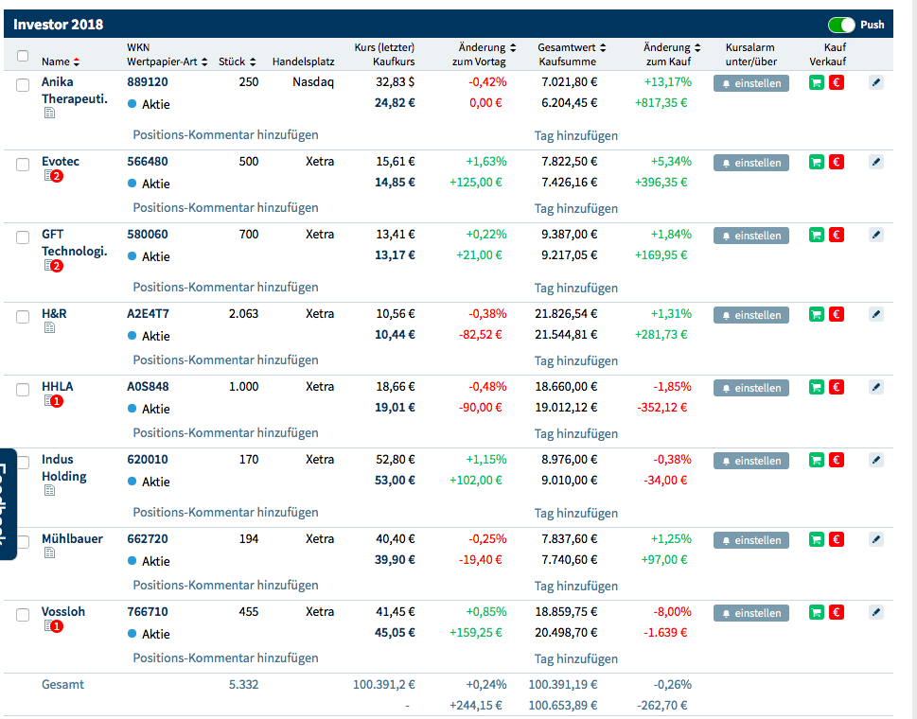The width and height of the screenshot is (917, 719).
Task: Click the Gesamt value 100.391,19 €
Action: point(563,685)
